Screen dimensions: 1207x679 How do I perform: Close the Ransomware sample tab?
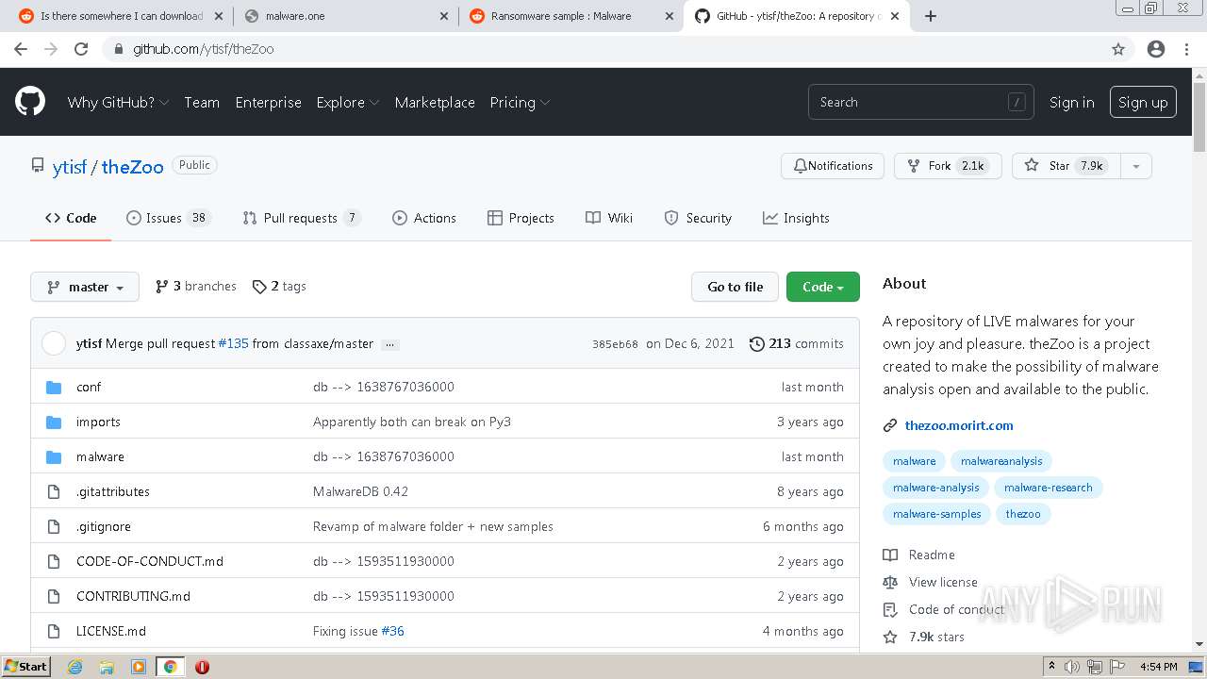click(x=669, y=16)
